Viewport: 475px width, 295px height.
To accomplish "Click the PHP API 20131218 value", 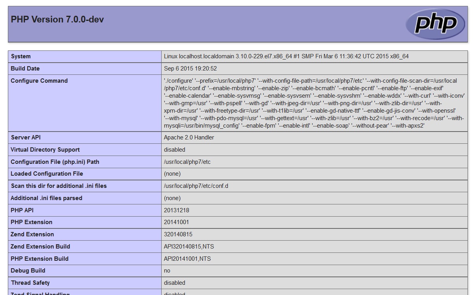I will pyautogui.click(x=176, y=210).
